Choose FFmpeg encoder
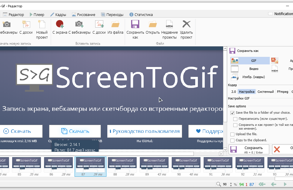The width and height of the screenshot is (293, 190). [x=283, y=92]
